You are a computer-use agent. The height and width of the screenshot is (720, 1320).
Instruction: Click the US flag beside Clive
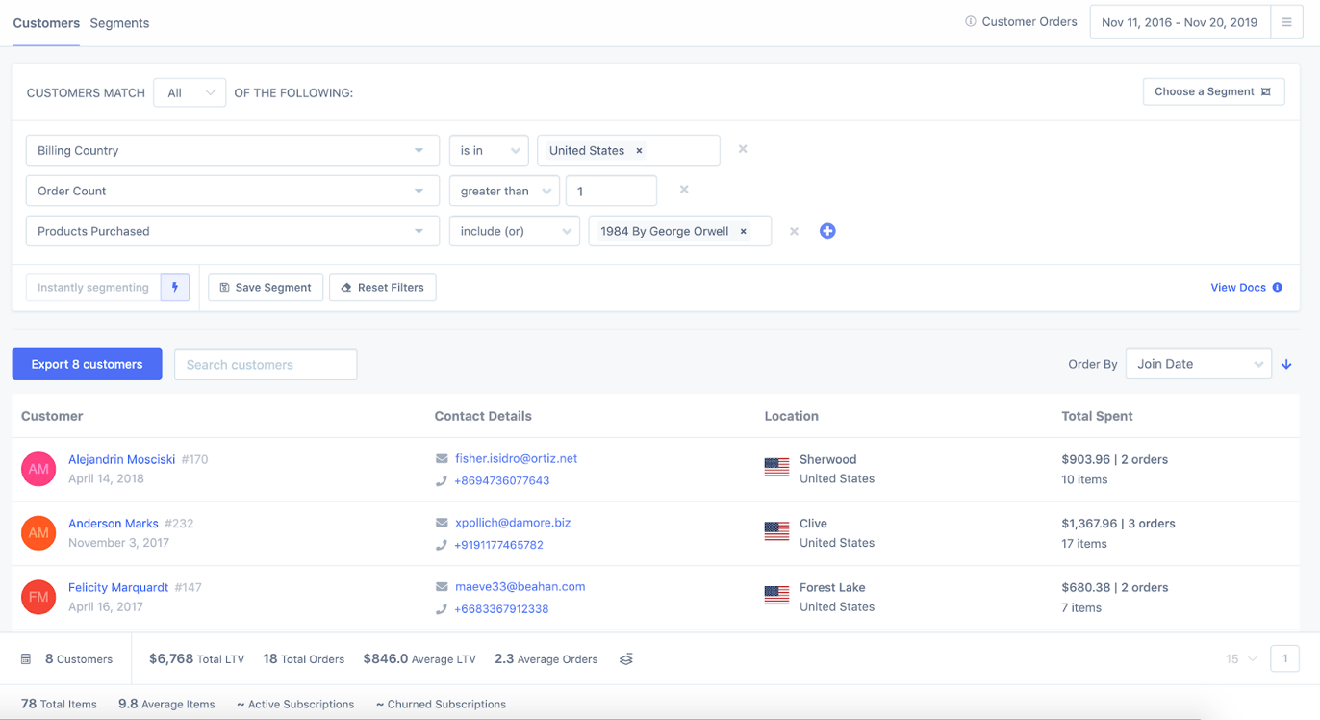776,531
